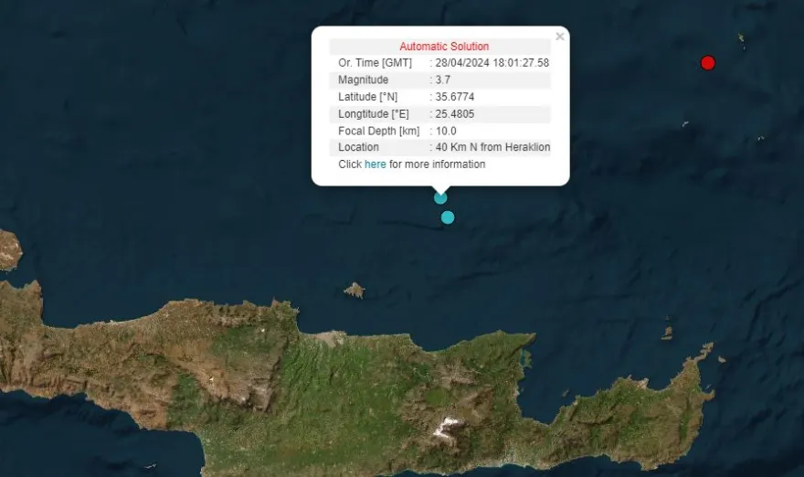Click the small island north of Crete's coast
Image resolution: width=804 pixels, height=477 pixels.
[354, 291]
